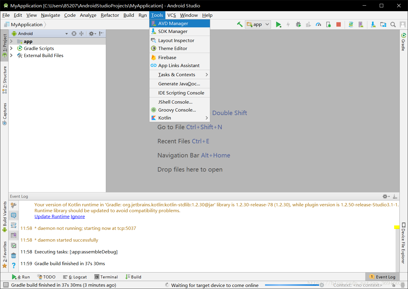408x289 pixels.
Task: Open the Android Profiler gauge icon
Action: pos(318,24)
